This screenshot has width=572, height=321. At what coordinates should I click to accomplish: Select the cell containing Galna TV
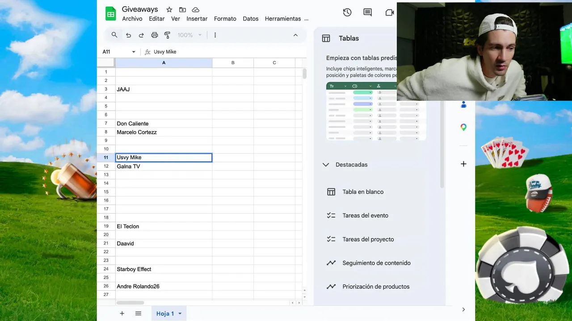[x=164, y=166]
